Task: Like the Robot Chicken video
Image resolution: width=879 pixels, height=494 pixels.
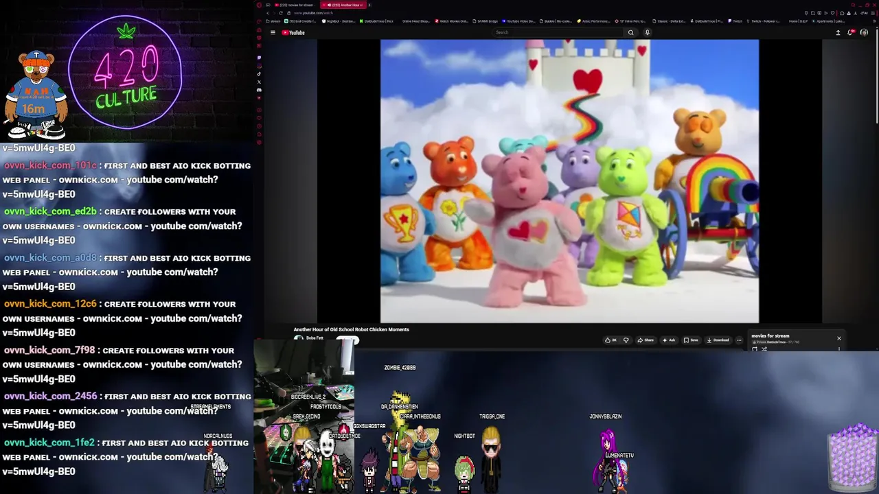Action: click(611, 340)
